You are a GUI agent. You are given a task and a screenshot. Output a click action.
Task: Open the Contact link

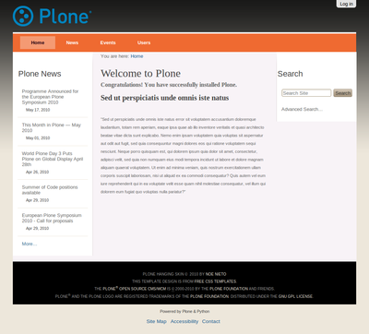(x=211, y=321)
